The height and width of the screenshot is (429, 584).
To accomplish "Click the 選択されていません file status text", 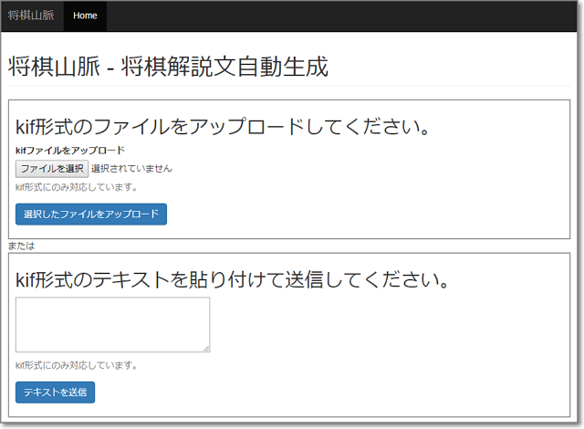I will (x=131, y=169).
